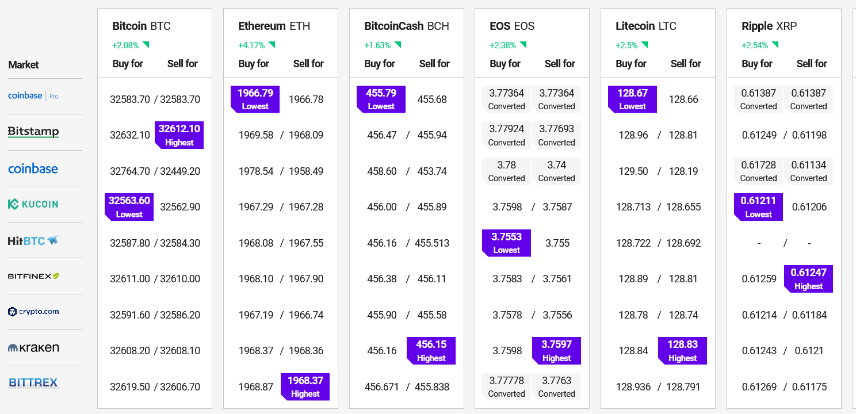Click the green trend arrow beside EOS +2.38%

click(x=523, y=45)
